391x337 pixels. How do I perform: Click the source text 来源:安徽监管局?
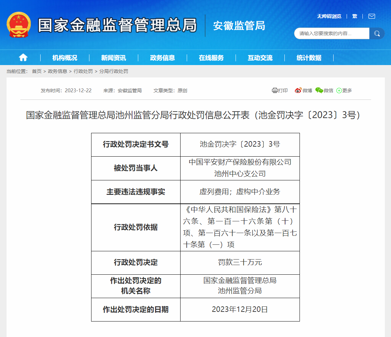pyautogui.click(x=122, y=91)
